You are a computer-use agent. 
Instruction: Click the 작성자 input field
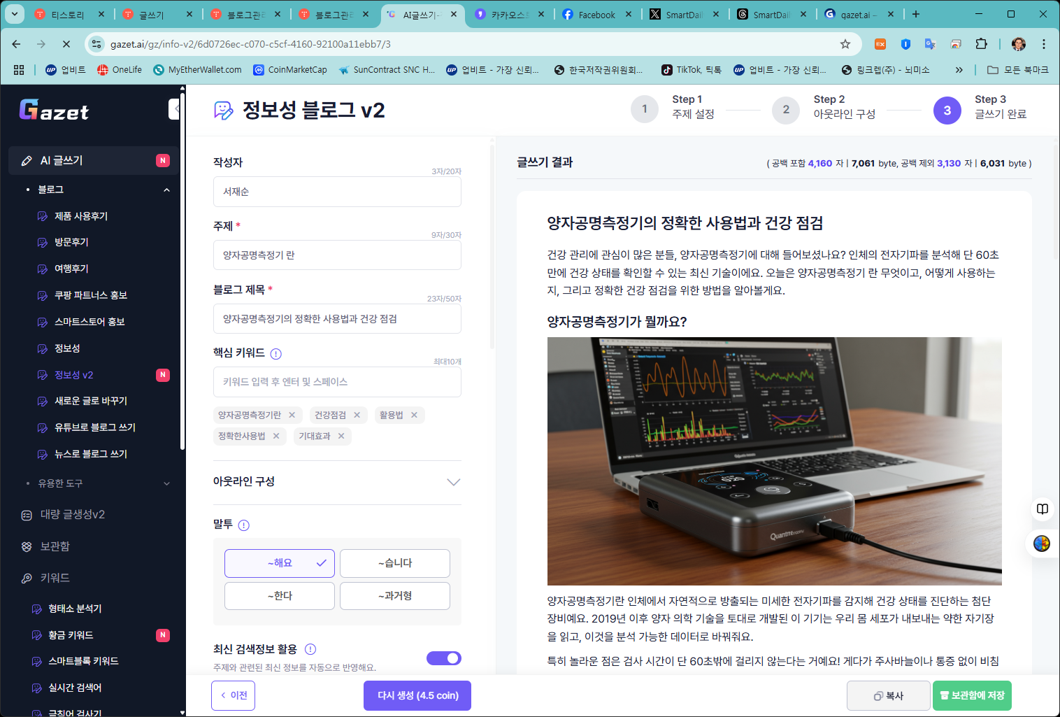coord(337,192)
